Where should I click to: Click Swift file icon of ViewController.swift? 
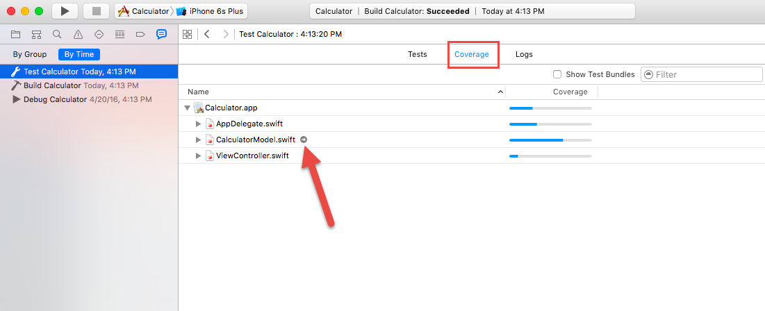pos(209,156)
